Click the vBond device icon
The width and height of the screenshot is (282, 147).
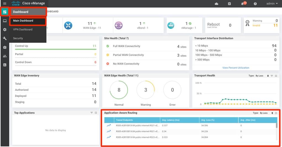coord(119,25)
